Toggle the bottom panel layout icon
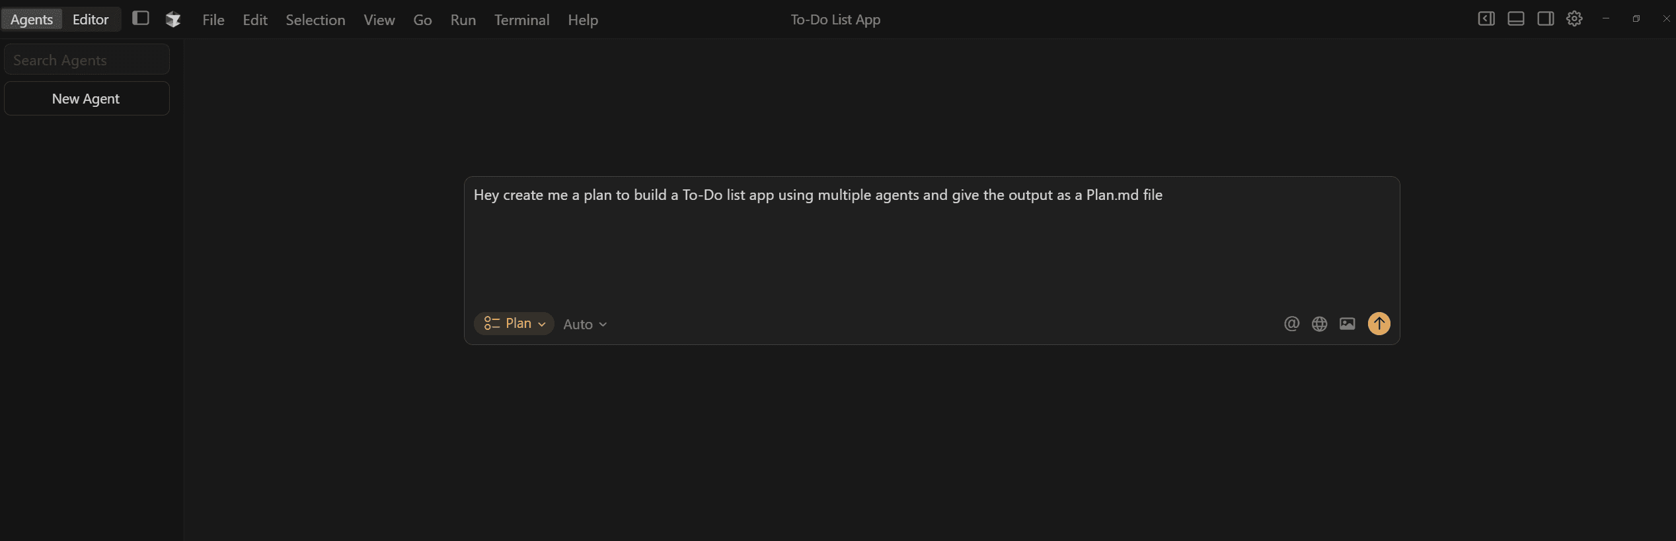Screen dimensions: 1676x541 pos(1515,18)
